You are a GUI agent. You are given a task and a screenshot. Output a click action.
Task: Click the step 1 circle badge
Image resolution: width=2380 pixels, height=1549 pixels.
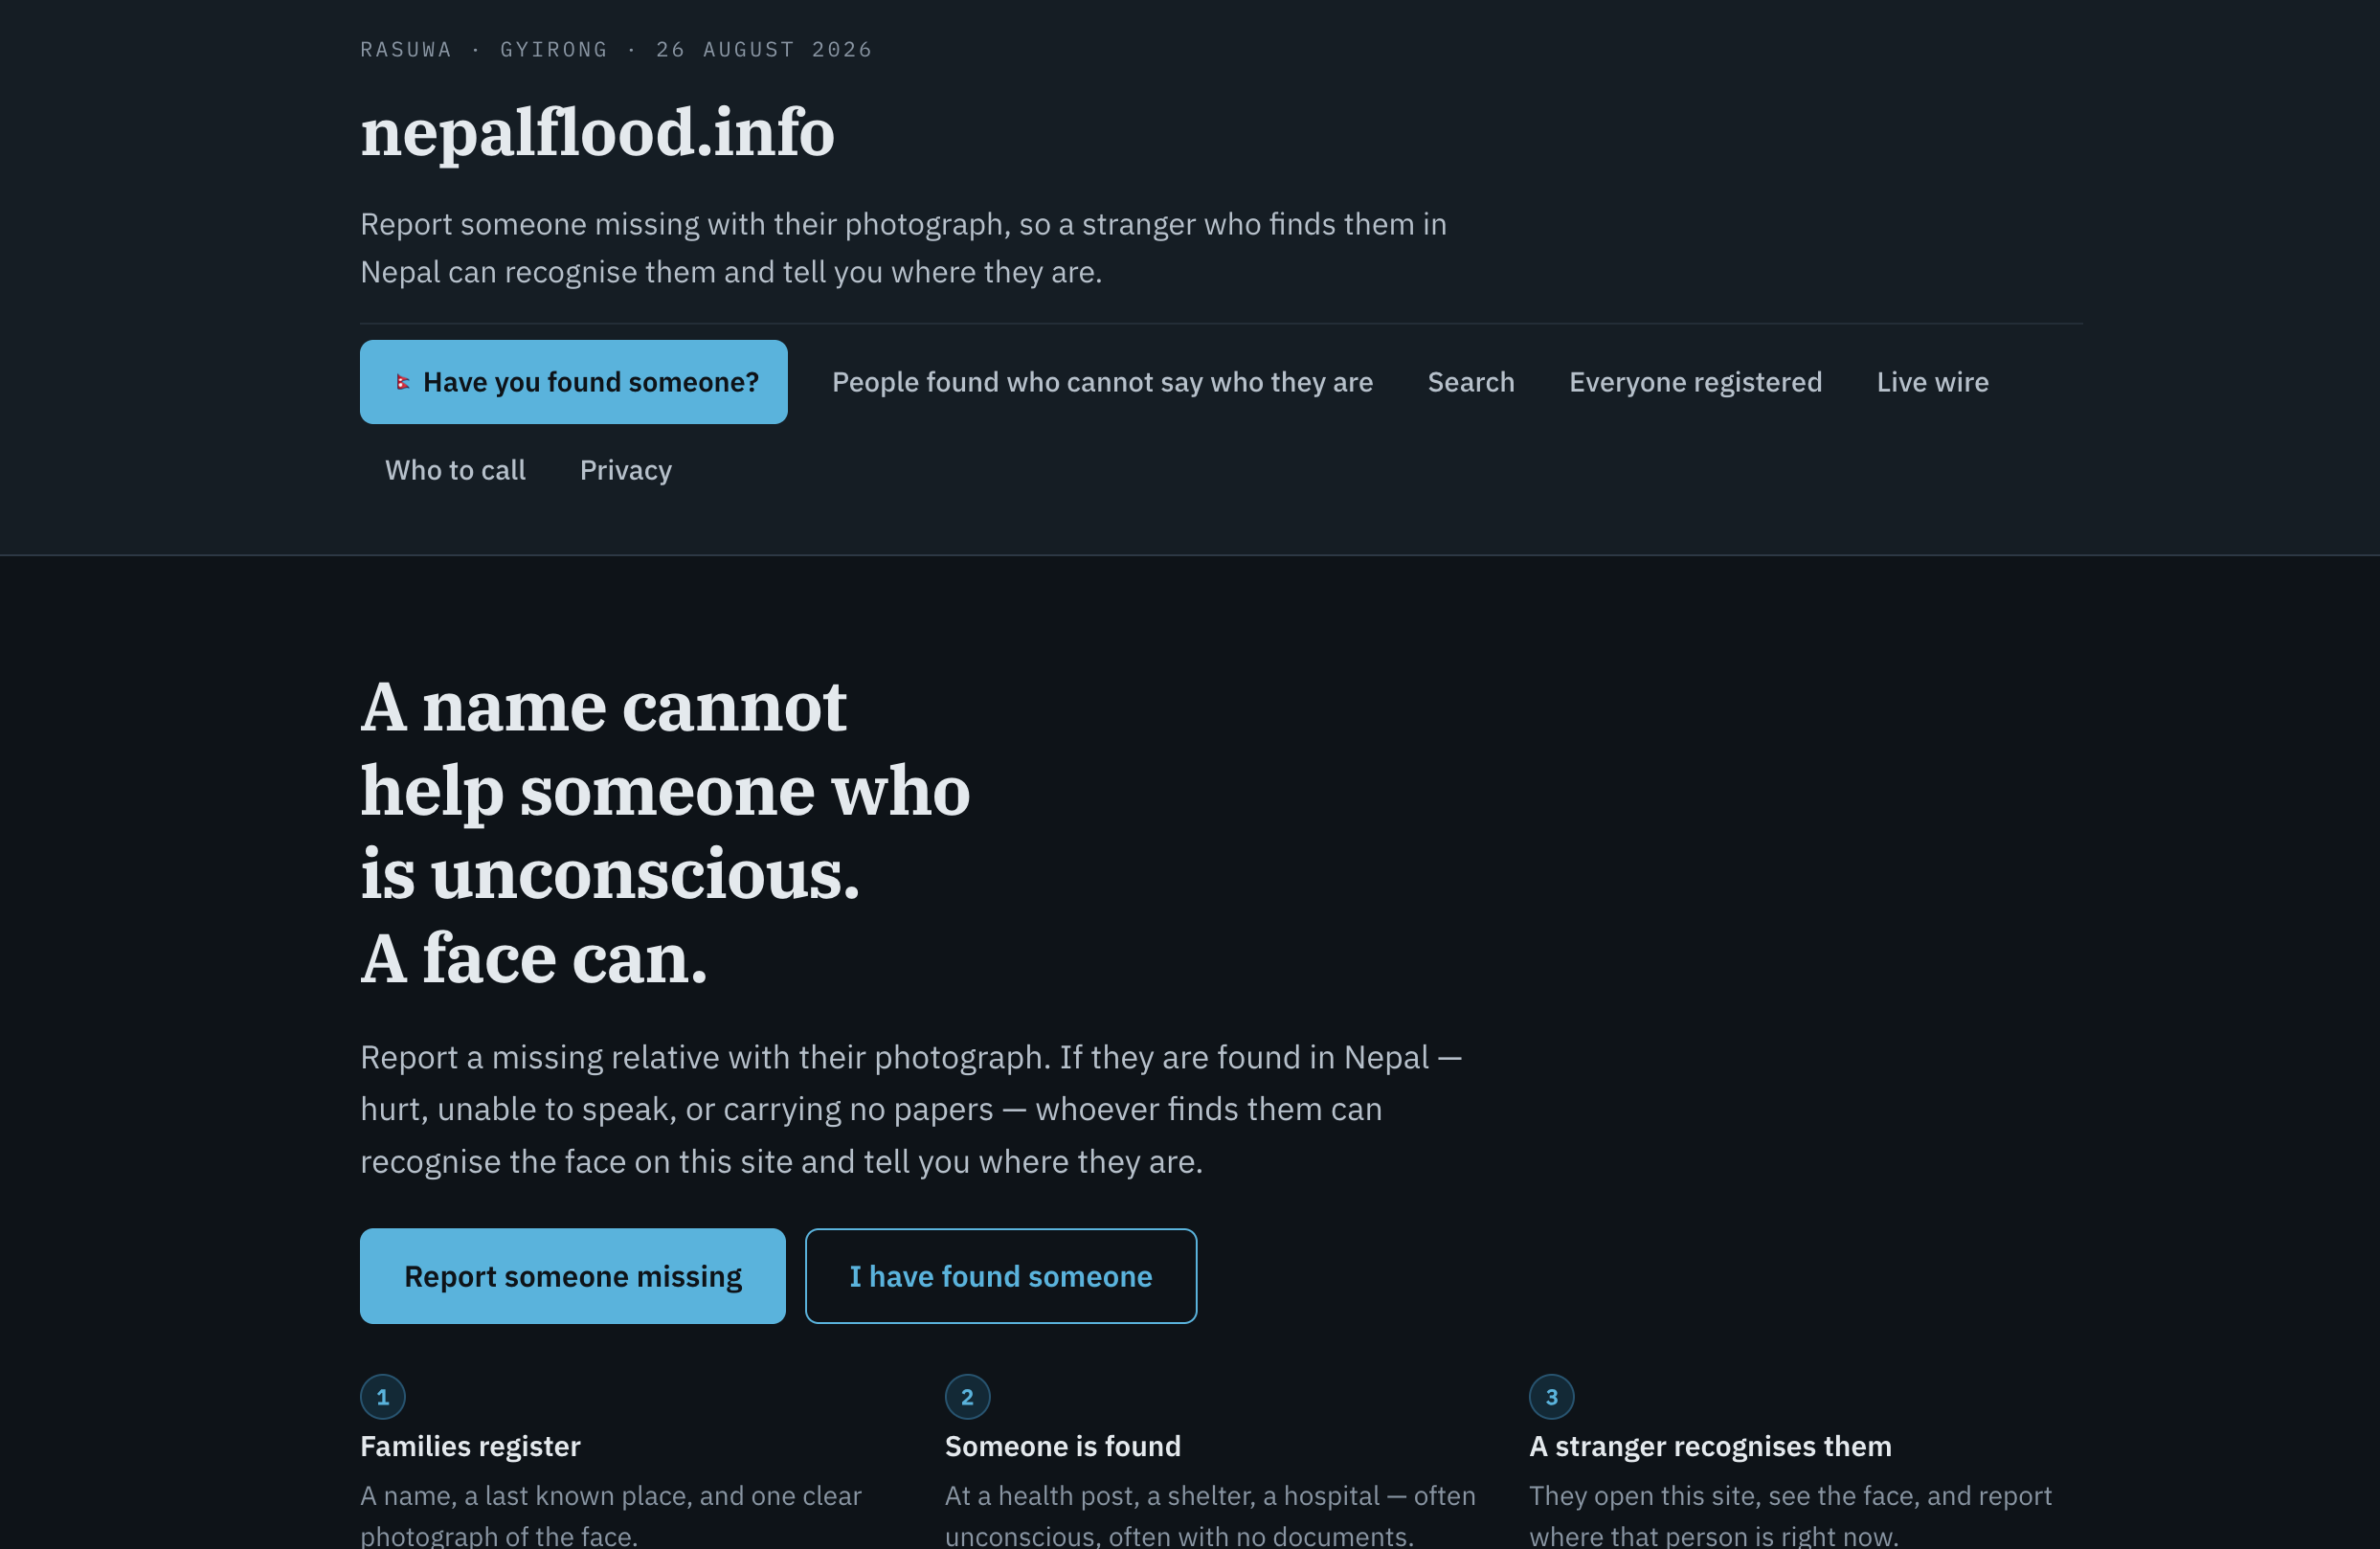(x=383, y=1397)
